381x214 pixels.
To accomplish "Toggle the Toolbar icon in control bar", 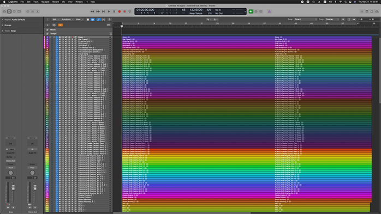I will pyautogui.click(x=19, y=11).
